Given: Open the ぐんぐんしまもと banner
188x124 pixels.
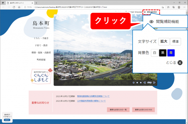Looking at the screenshot, I should 41,76.
